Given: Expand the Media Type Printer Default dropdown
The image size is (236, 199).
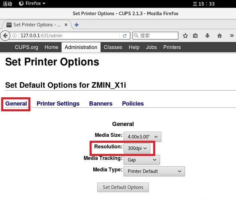Looking at the screenshot, I should tap(154, 171).
